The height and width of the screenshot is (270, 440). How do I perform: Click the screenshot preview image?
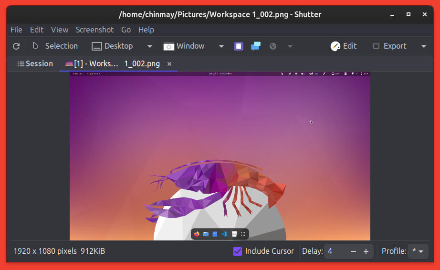pyautogui.click(x=220, y=156)
